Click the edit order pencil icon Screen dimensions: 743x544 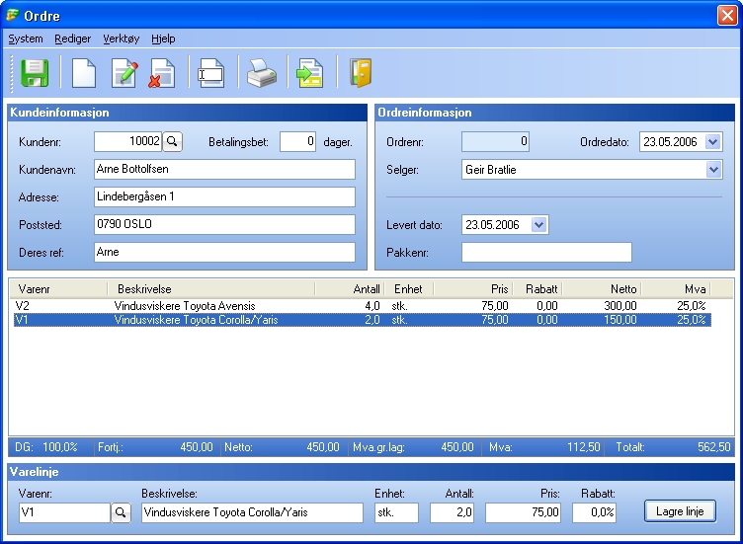pyautogui.click(x=124, y=74)
